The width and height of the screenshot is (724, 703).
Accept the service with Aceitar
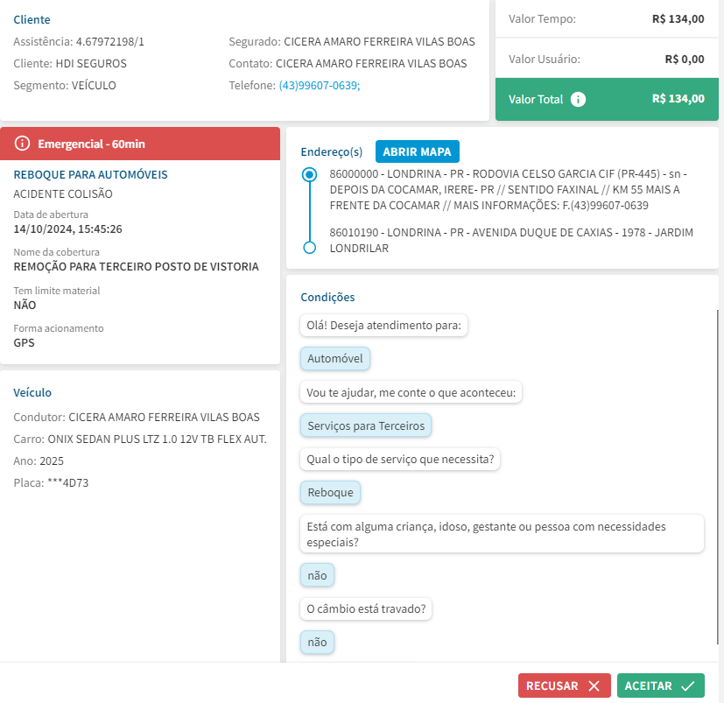click(x=660, y=685)
